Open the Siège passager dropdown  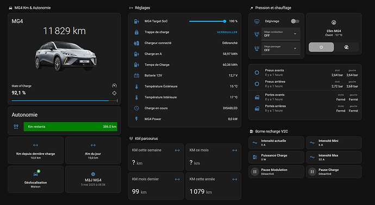[x=280, y=48]
